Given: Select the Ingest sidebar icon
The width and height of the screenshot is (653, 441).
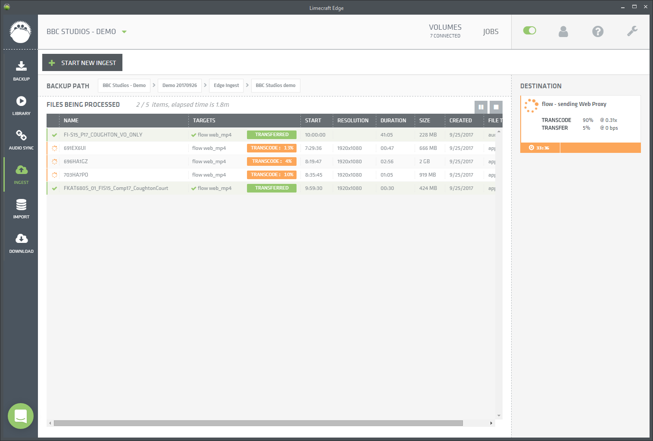Looking at the screenshot, I should [x=21, y=174].
